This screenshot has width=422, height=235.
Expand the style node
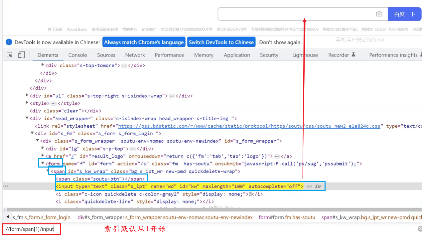(27, 103)
